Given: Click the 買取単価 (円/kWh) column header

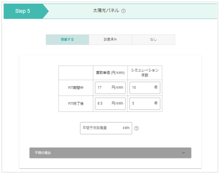Looking at the screenshot, I should 110,73.
